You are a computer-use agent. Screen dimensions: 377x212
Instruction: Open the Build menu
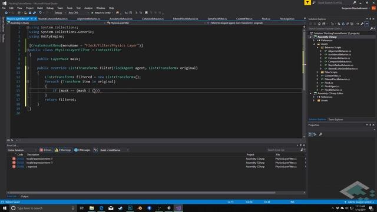pos(40,8)
